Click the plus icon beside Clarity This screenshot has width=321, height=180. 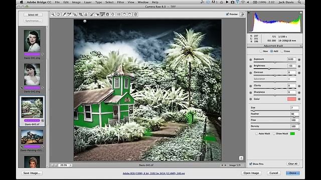coord(299,86)
